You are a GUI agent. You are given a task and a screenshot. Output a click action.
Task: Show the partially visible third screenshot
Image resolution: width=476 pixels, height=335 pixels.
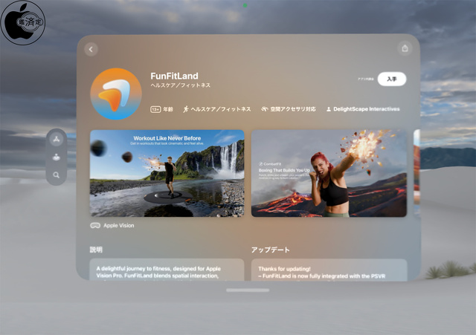[x=416, y=173]
